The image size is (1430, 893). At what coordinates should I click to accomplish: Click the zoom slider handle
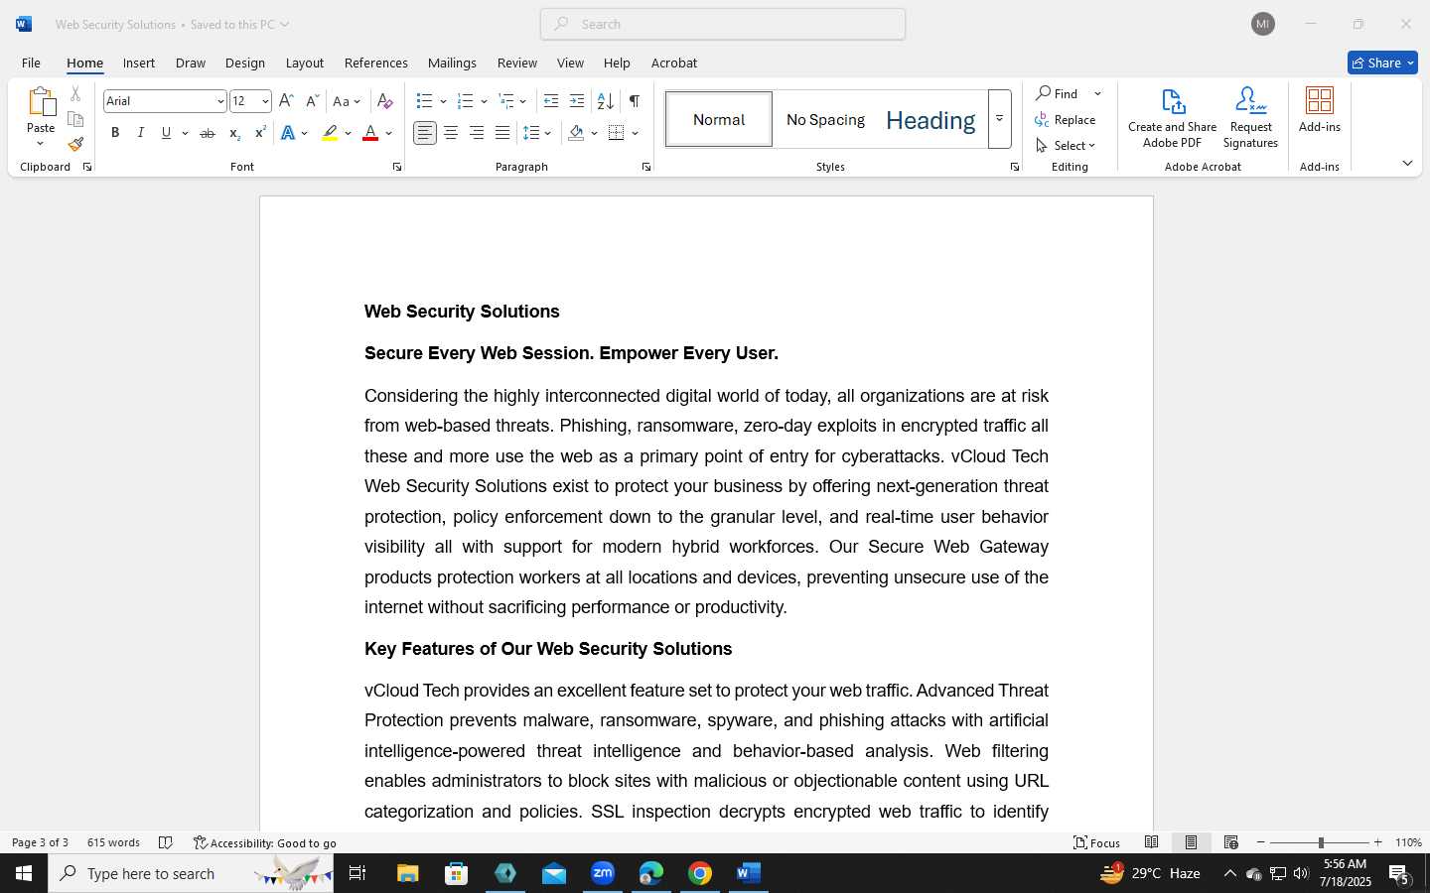[x=1321, y=842]
